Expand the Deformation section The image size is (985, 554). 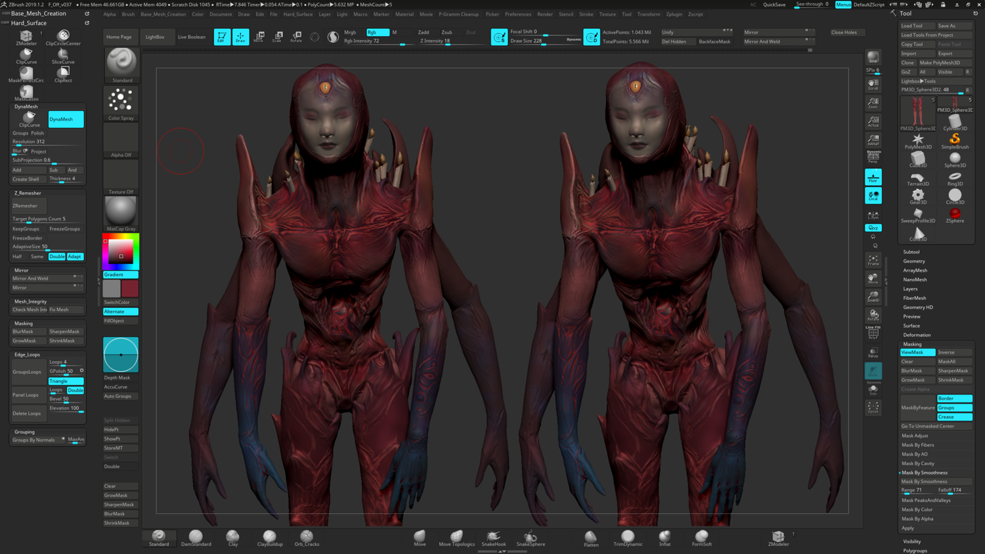click(x=917, y=335)
